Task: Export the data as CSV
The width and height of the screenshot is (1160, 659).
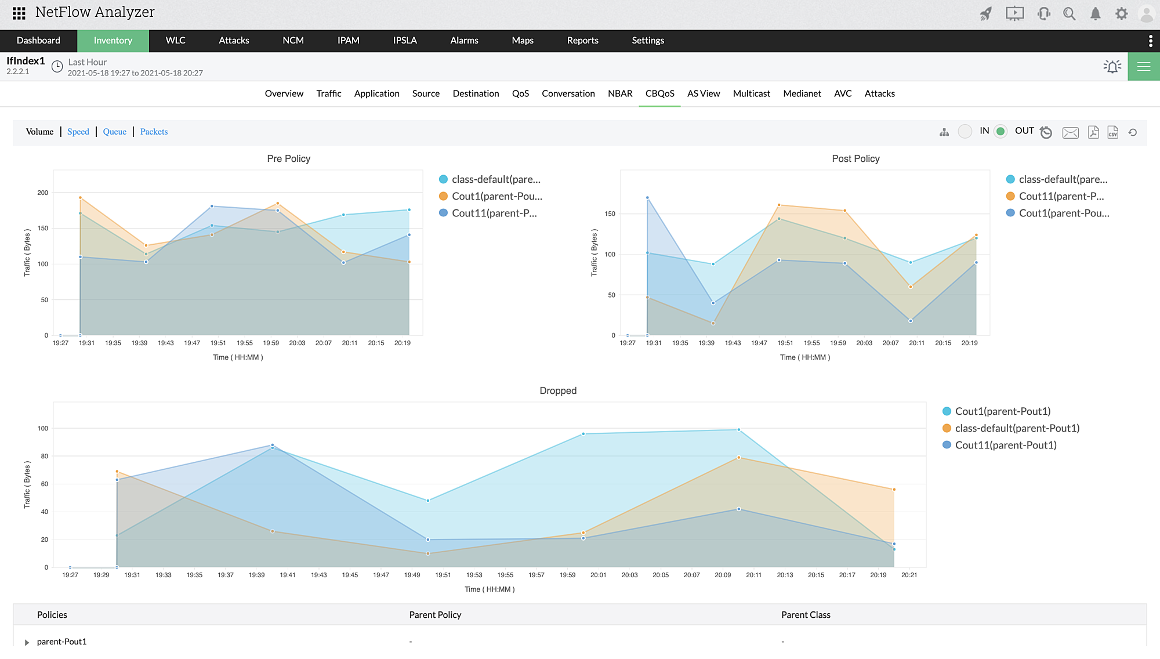Action: coord(1112,132)
